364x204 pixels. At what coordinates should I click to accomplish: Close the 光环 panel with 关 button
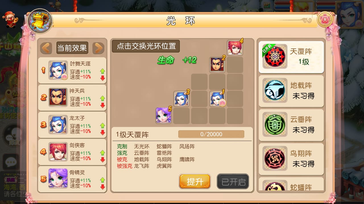tap(325, 20)
